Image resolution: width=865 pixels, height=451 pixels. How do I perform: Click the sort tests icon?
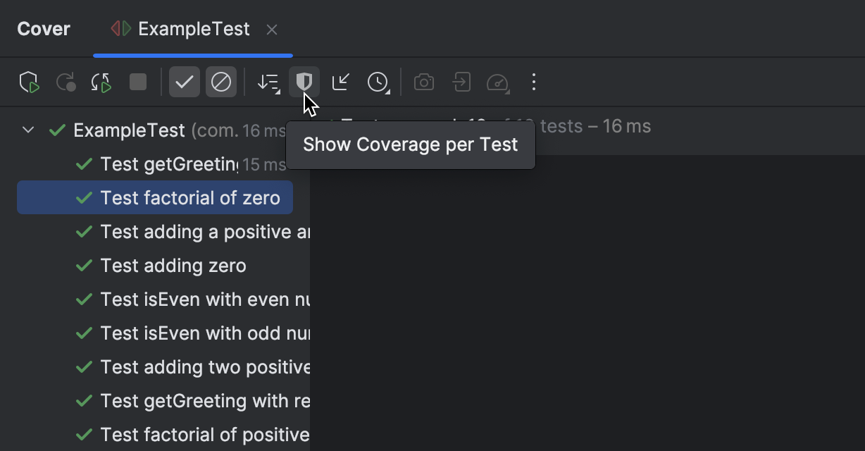(x=267, y=82)
